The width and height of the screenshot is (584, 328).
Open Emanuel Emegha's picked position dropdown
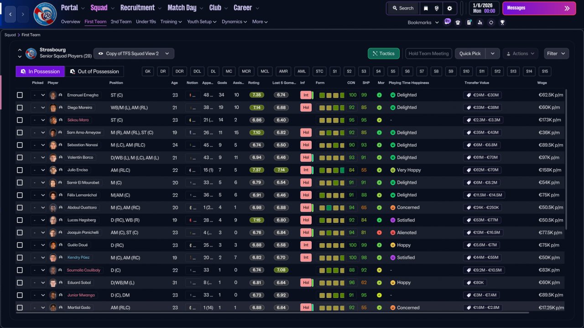pos(38,95)
